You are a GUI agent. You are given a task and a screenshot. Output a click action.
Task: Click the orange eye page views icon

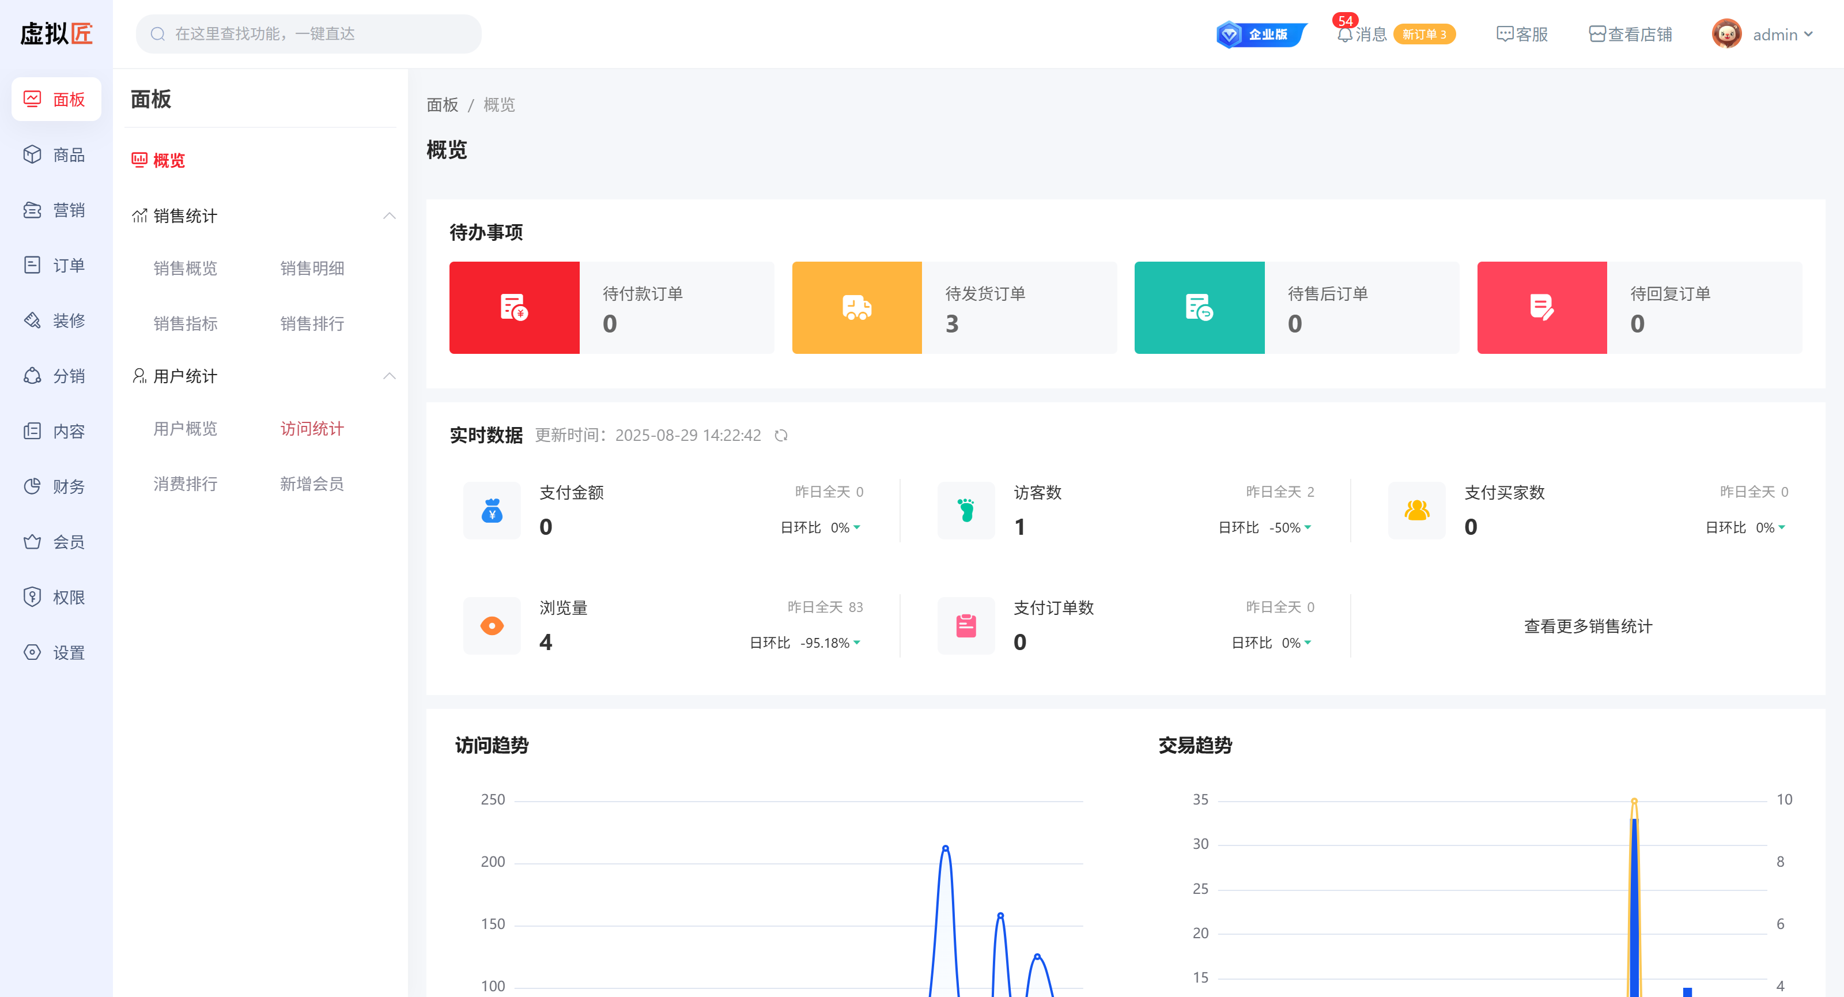coord(492,625)
